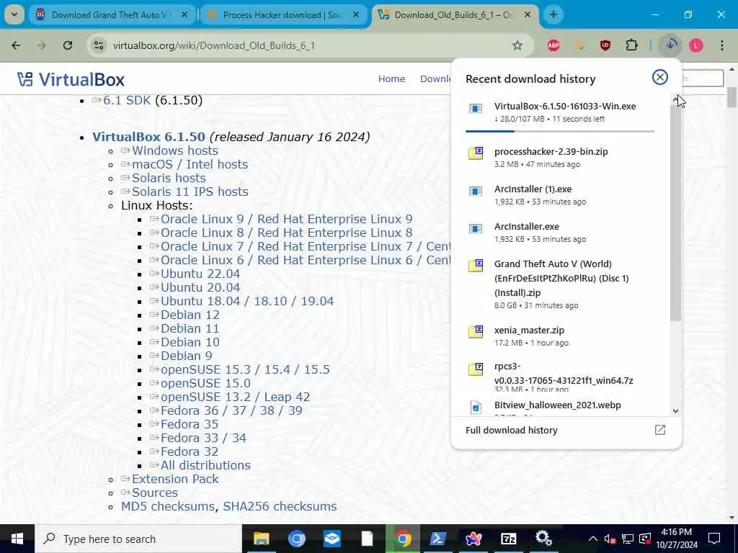
Task: Click the Type here to search box
Action: point(138,539)
